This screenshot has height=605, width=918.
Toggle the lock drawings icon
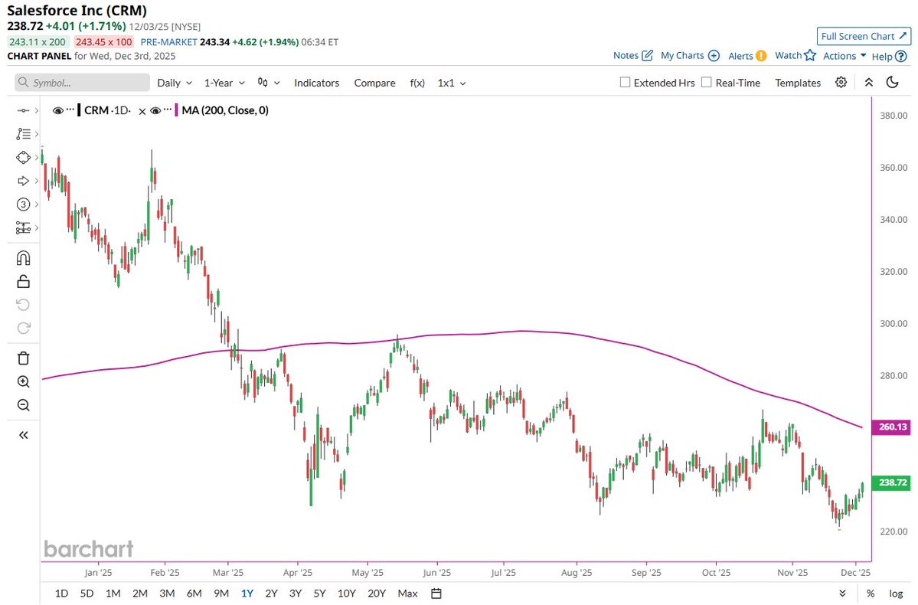23,281
